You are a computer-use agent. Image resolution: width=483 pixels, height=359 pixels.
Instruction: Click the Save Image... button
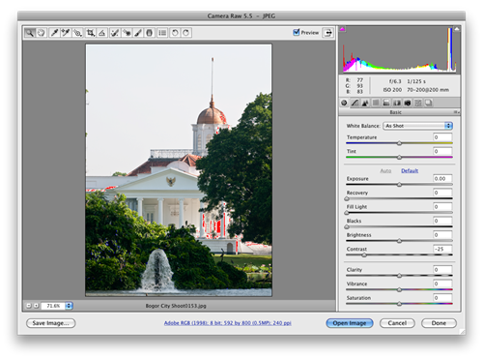click(x=51, y=323)
